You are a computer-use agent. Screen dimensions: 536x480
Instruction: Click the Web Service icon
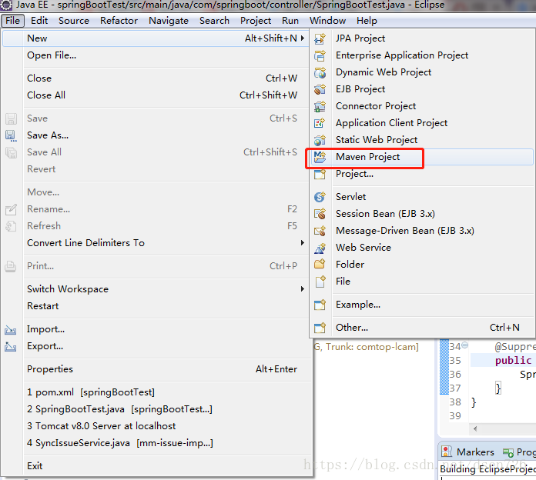coord(320,248)
